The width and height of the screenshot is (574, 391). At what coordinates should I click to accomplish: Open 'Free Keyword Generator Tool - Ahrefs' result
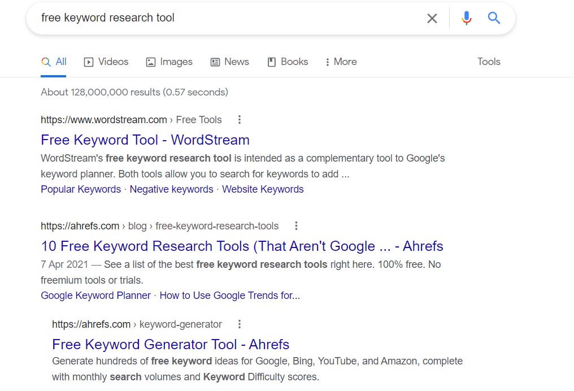(x=171, y=344)
